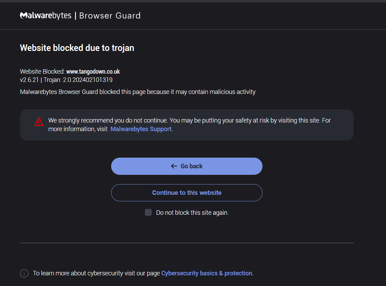Click the horizontal divider above the footer
Screen dimensions: 386x286
point(186,243)
